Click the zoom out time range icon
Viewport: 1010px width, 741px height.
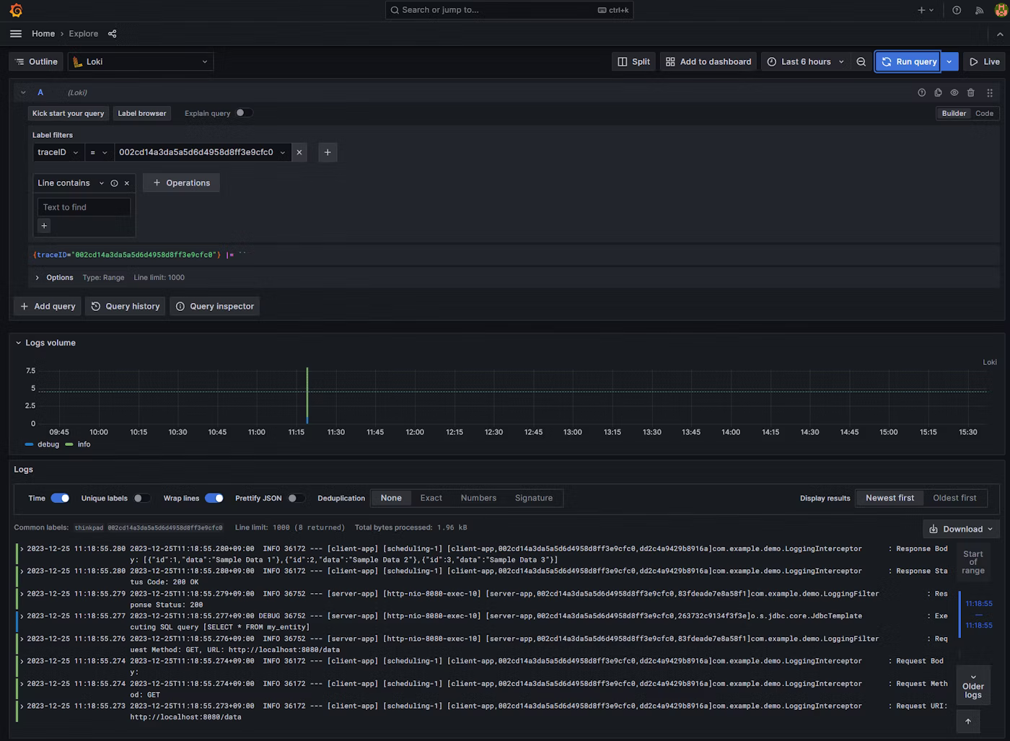pyautogui.click(x=861, y=62)
